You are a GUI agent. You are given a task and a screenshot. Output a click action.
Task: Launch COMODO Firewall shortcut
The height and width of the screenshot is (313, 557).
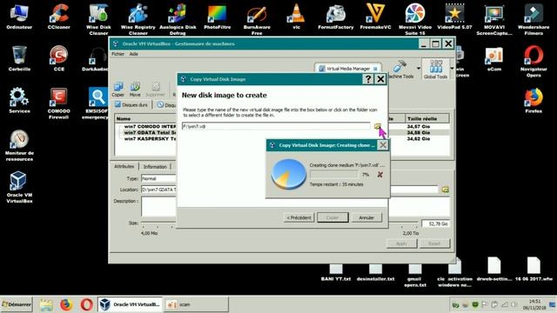point(58,103)
